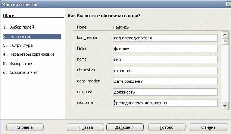The width and height of the screenshot is (231, 134).
Task: Click the famili field name
Action: [81, 48]
